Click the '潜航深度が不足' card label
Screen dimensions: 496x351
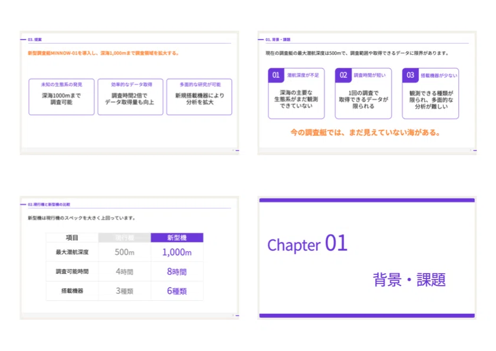point(303,76)
